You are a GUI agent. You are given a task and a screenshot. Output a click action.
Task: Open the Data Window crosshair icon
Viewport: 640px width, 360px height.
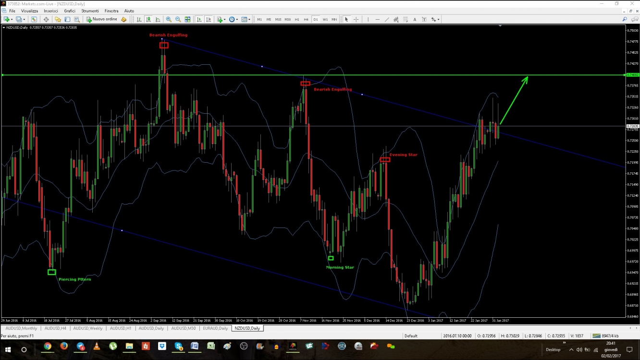pyautogui.click(x=46, y=19)
